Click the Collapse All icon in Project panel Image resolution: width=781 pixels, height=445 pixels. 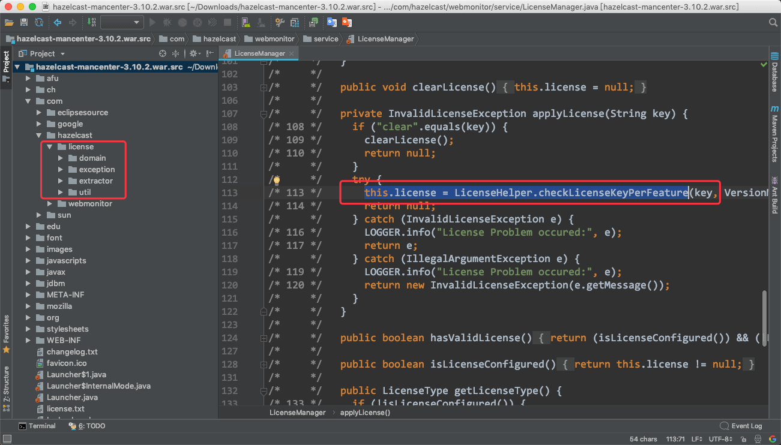pos(176,53)
